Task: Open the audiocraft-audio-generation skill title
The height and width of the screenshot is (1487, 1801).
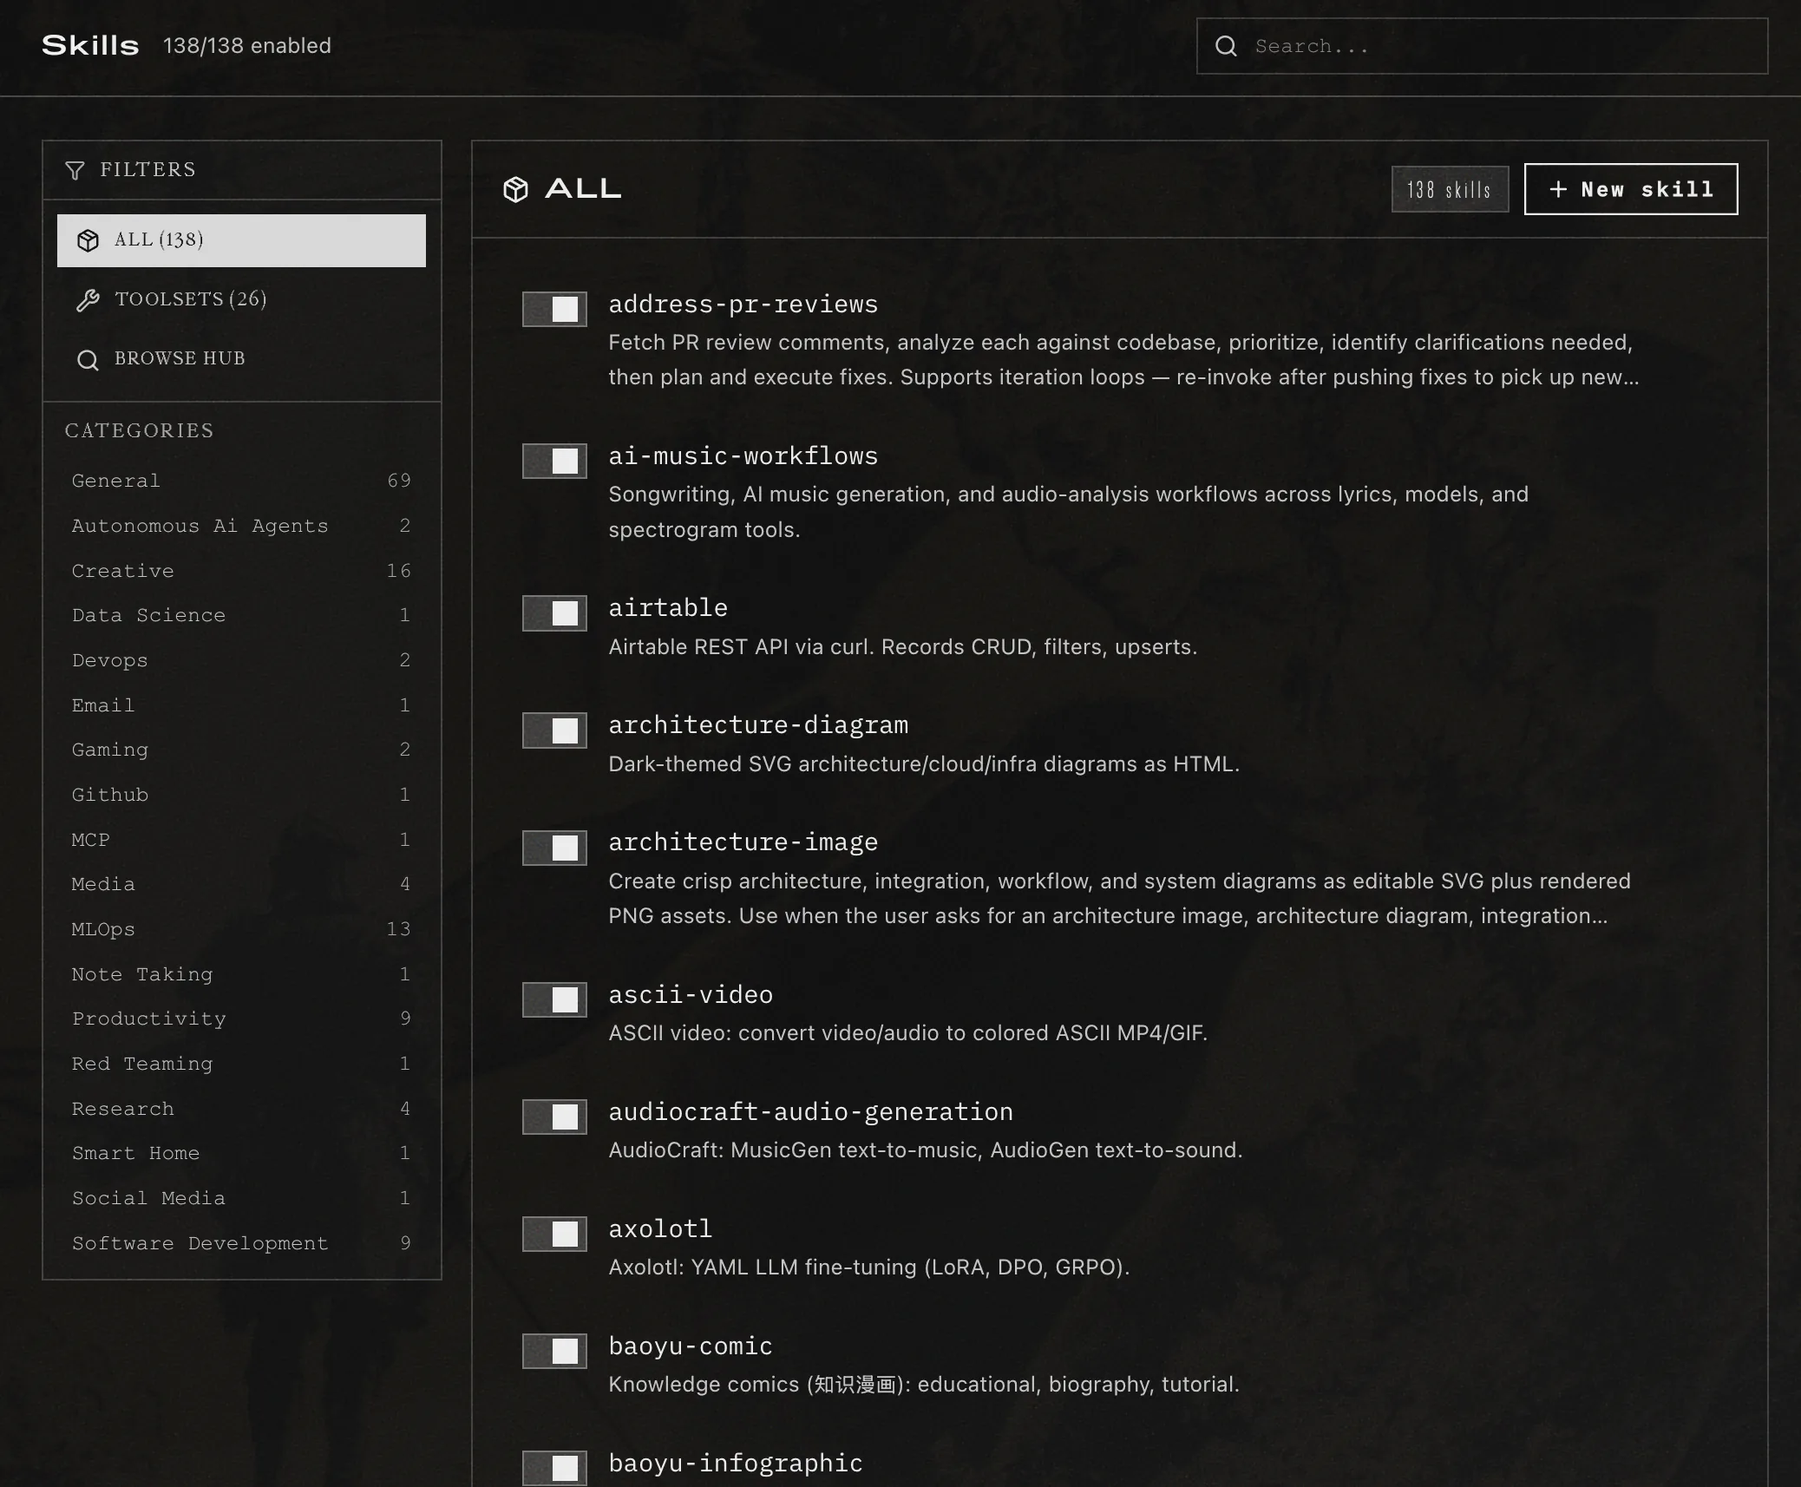Action: point(810,1112)
